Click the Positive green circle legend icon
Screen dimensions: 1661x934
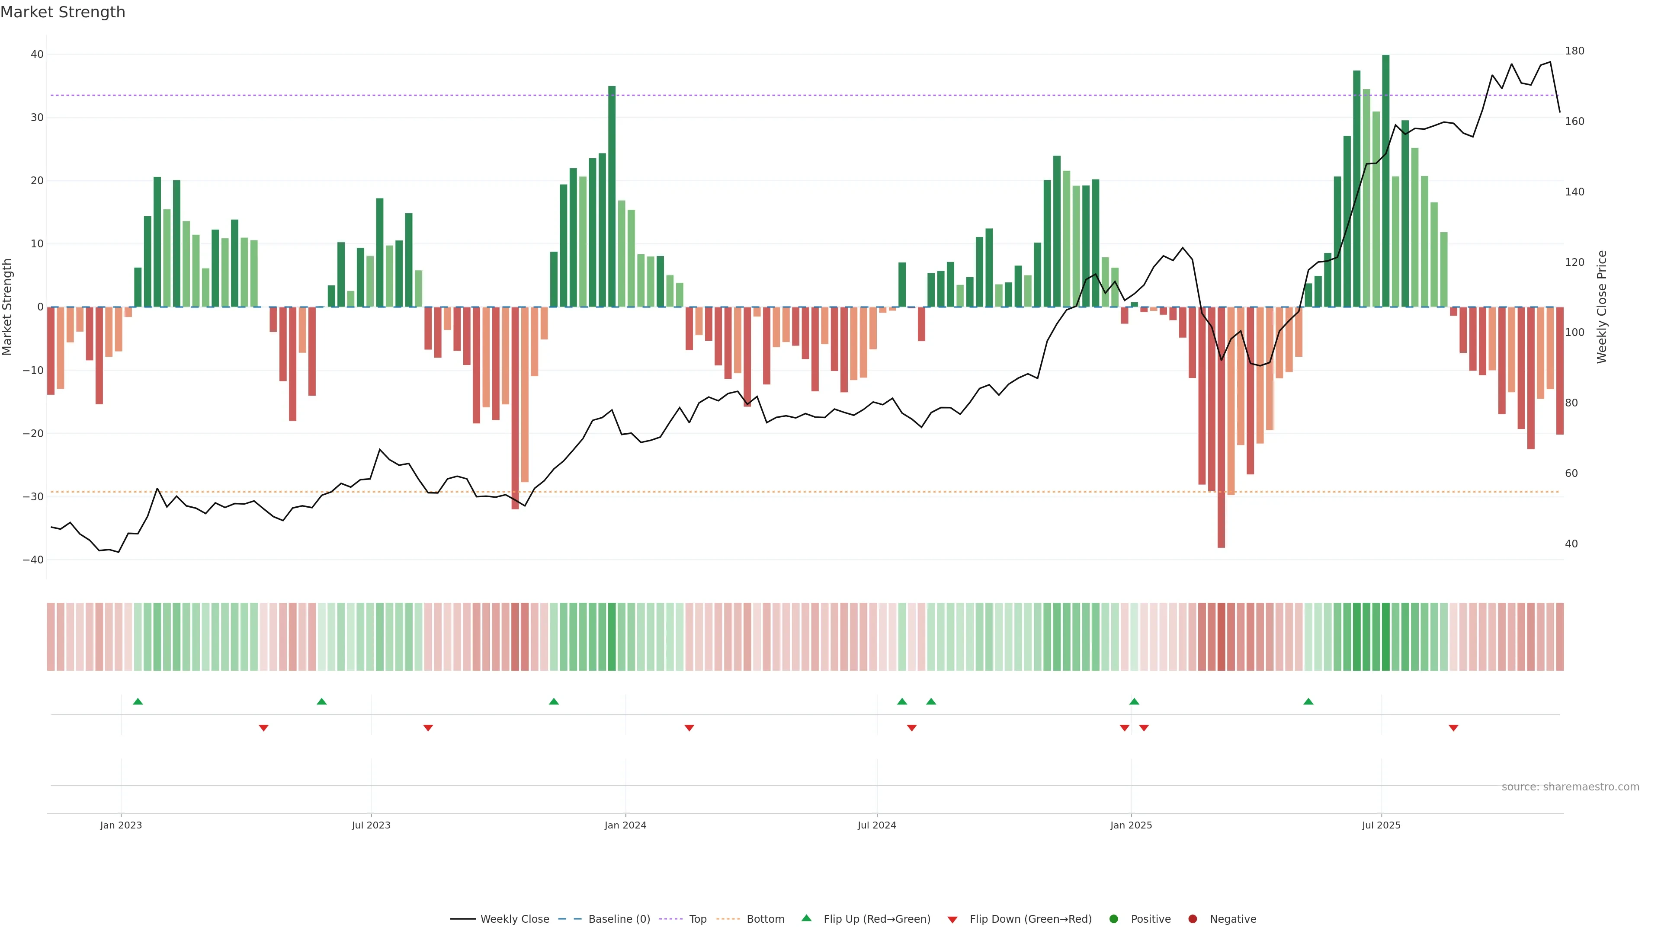coord(1113,919)
